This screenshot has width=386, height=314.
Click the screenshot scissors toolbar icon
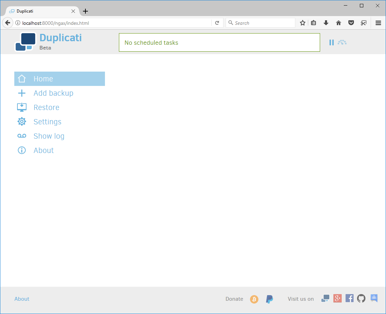coord(364,23)
